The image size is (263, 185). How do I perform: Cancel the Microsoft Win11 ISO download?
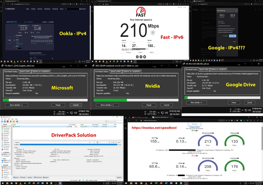[76, 105]
